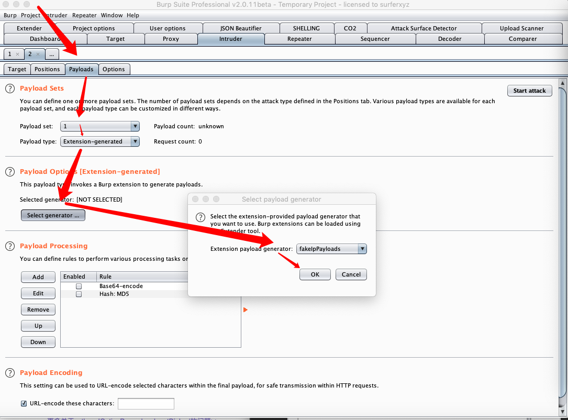Open the Window menu
568x420 pixels.
click(x=112, y=15)
